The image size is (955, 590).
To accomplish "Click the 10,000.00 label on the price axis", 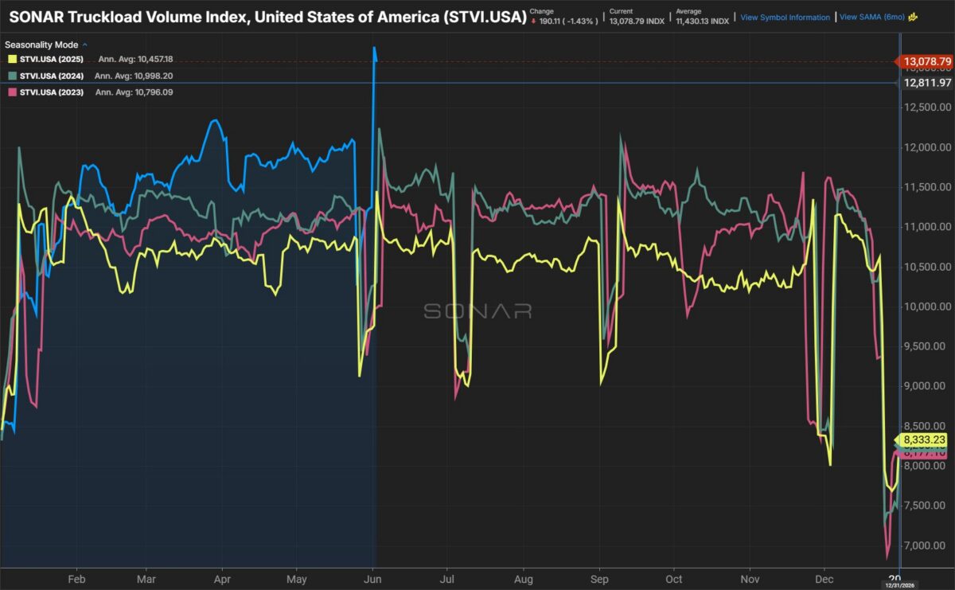I will (x=928, y=307).
